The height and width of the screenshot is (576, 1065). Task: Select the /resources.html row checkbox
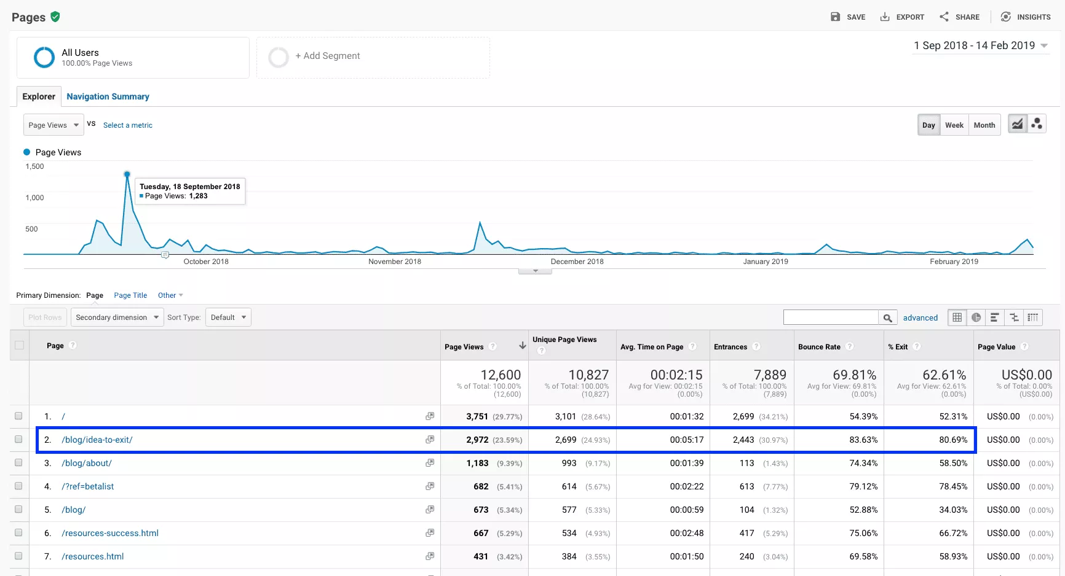point(18,556)
